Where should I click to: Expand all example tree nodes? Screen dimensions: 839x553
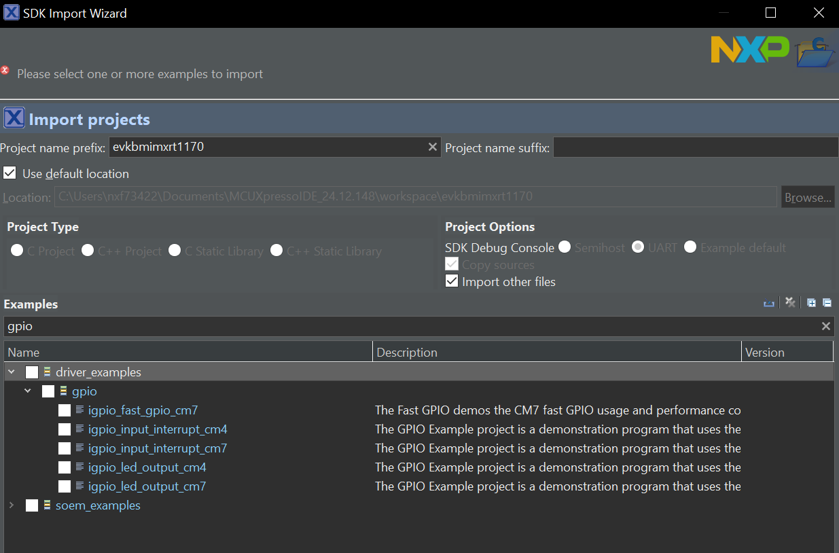coord(812,302)
